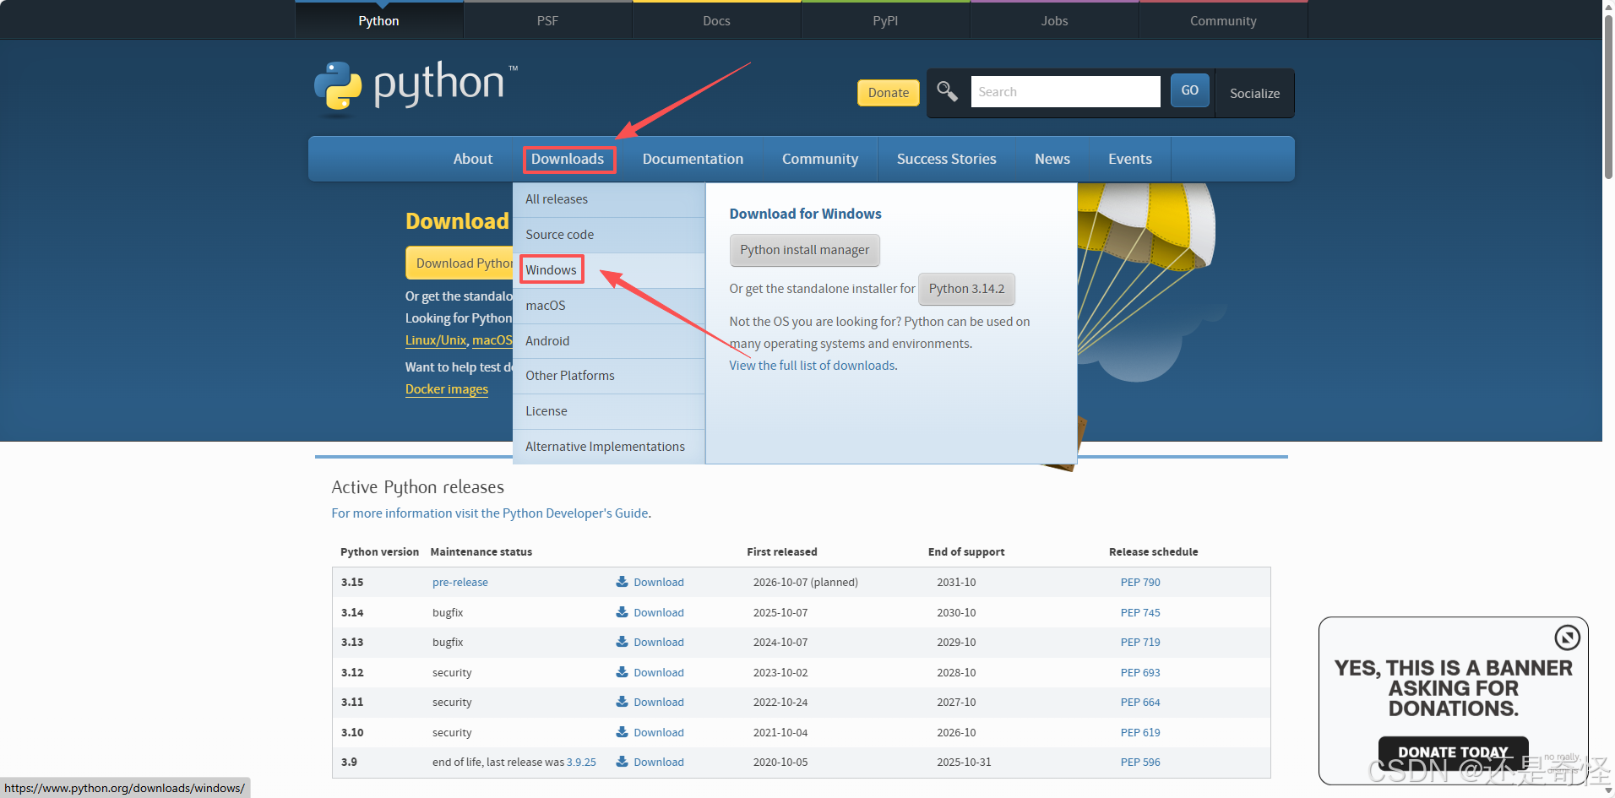Select Other Platforms from submenu
The width and height of the screenshot is (1615, 798).
tap(609, 376)
